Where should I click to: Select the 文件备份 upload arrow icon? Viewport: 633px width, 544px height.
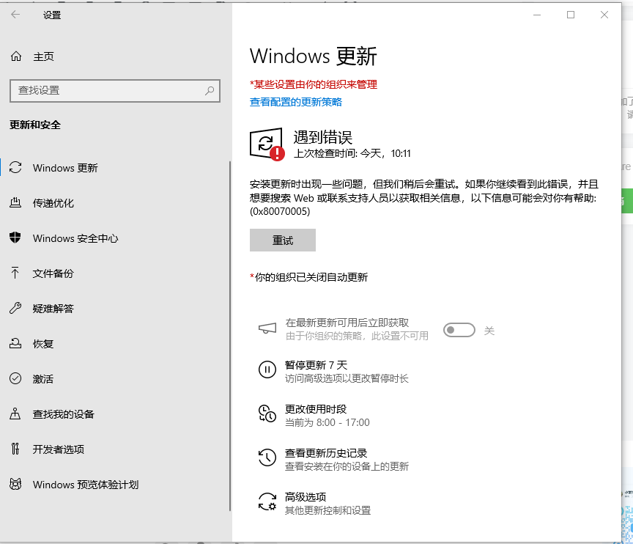[15, 273]
